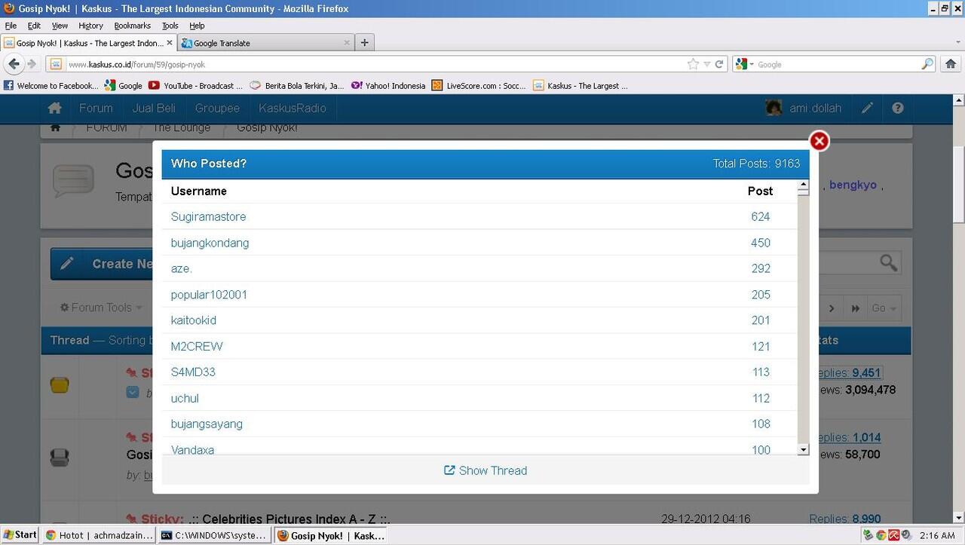This screenshot has width=965, height=545.
Task: Open Jual Beli in Kaskus navbar
Action: pos(154,108)
